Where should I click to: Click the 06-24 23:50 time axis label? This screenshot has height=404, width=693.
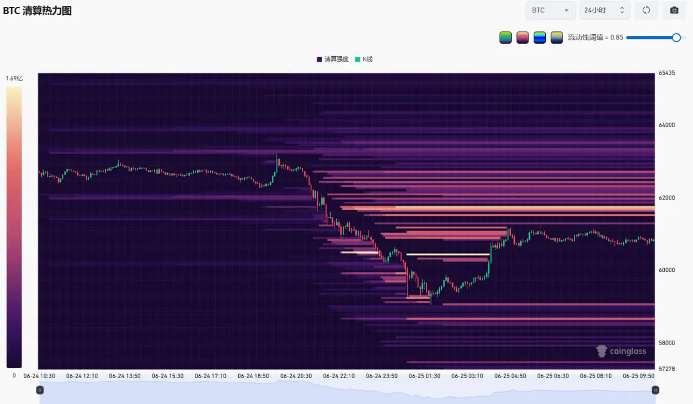(382, 376)
